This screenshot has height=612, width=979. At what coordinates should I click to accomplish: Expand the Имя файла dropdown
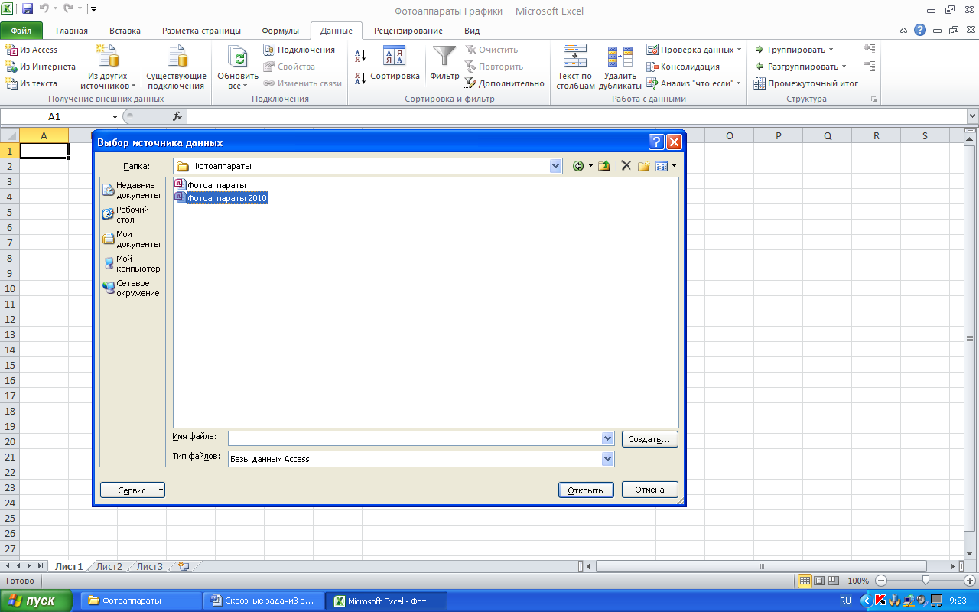[x=608, y=438]
